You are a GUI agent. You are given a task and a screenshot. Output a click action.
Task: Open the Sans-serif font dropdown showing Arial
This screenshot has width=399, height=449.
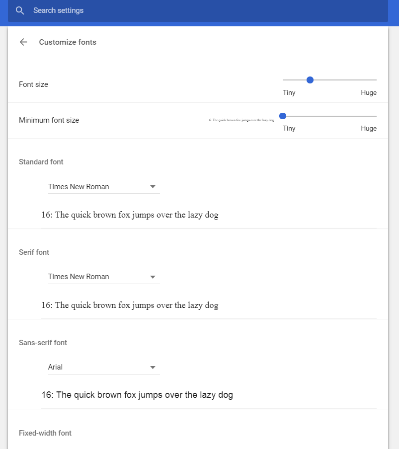pos(103,367)
